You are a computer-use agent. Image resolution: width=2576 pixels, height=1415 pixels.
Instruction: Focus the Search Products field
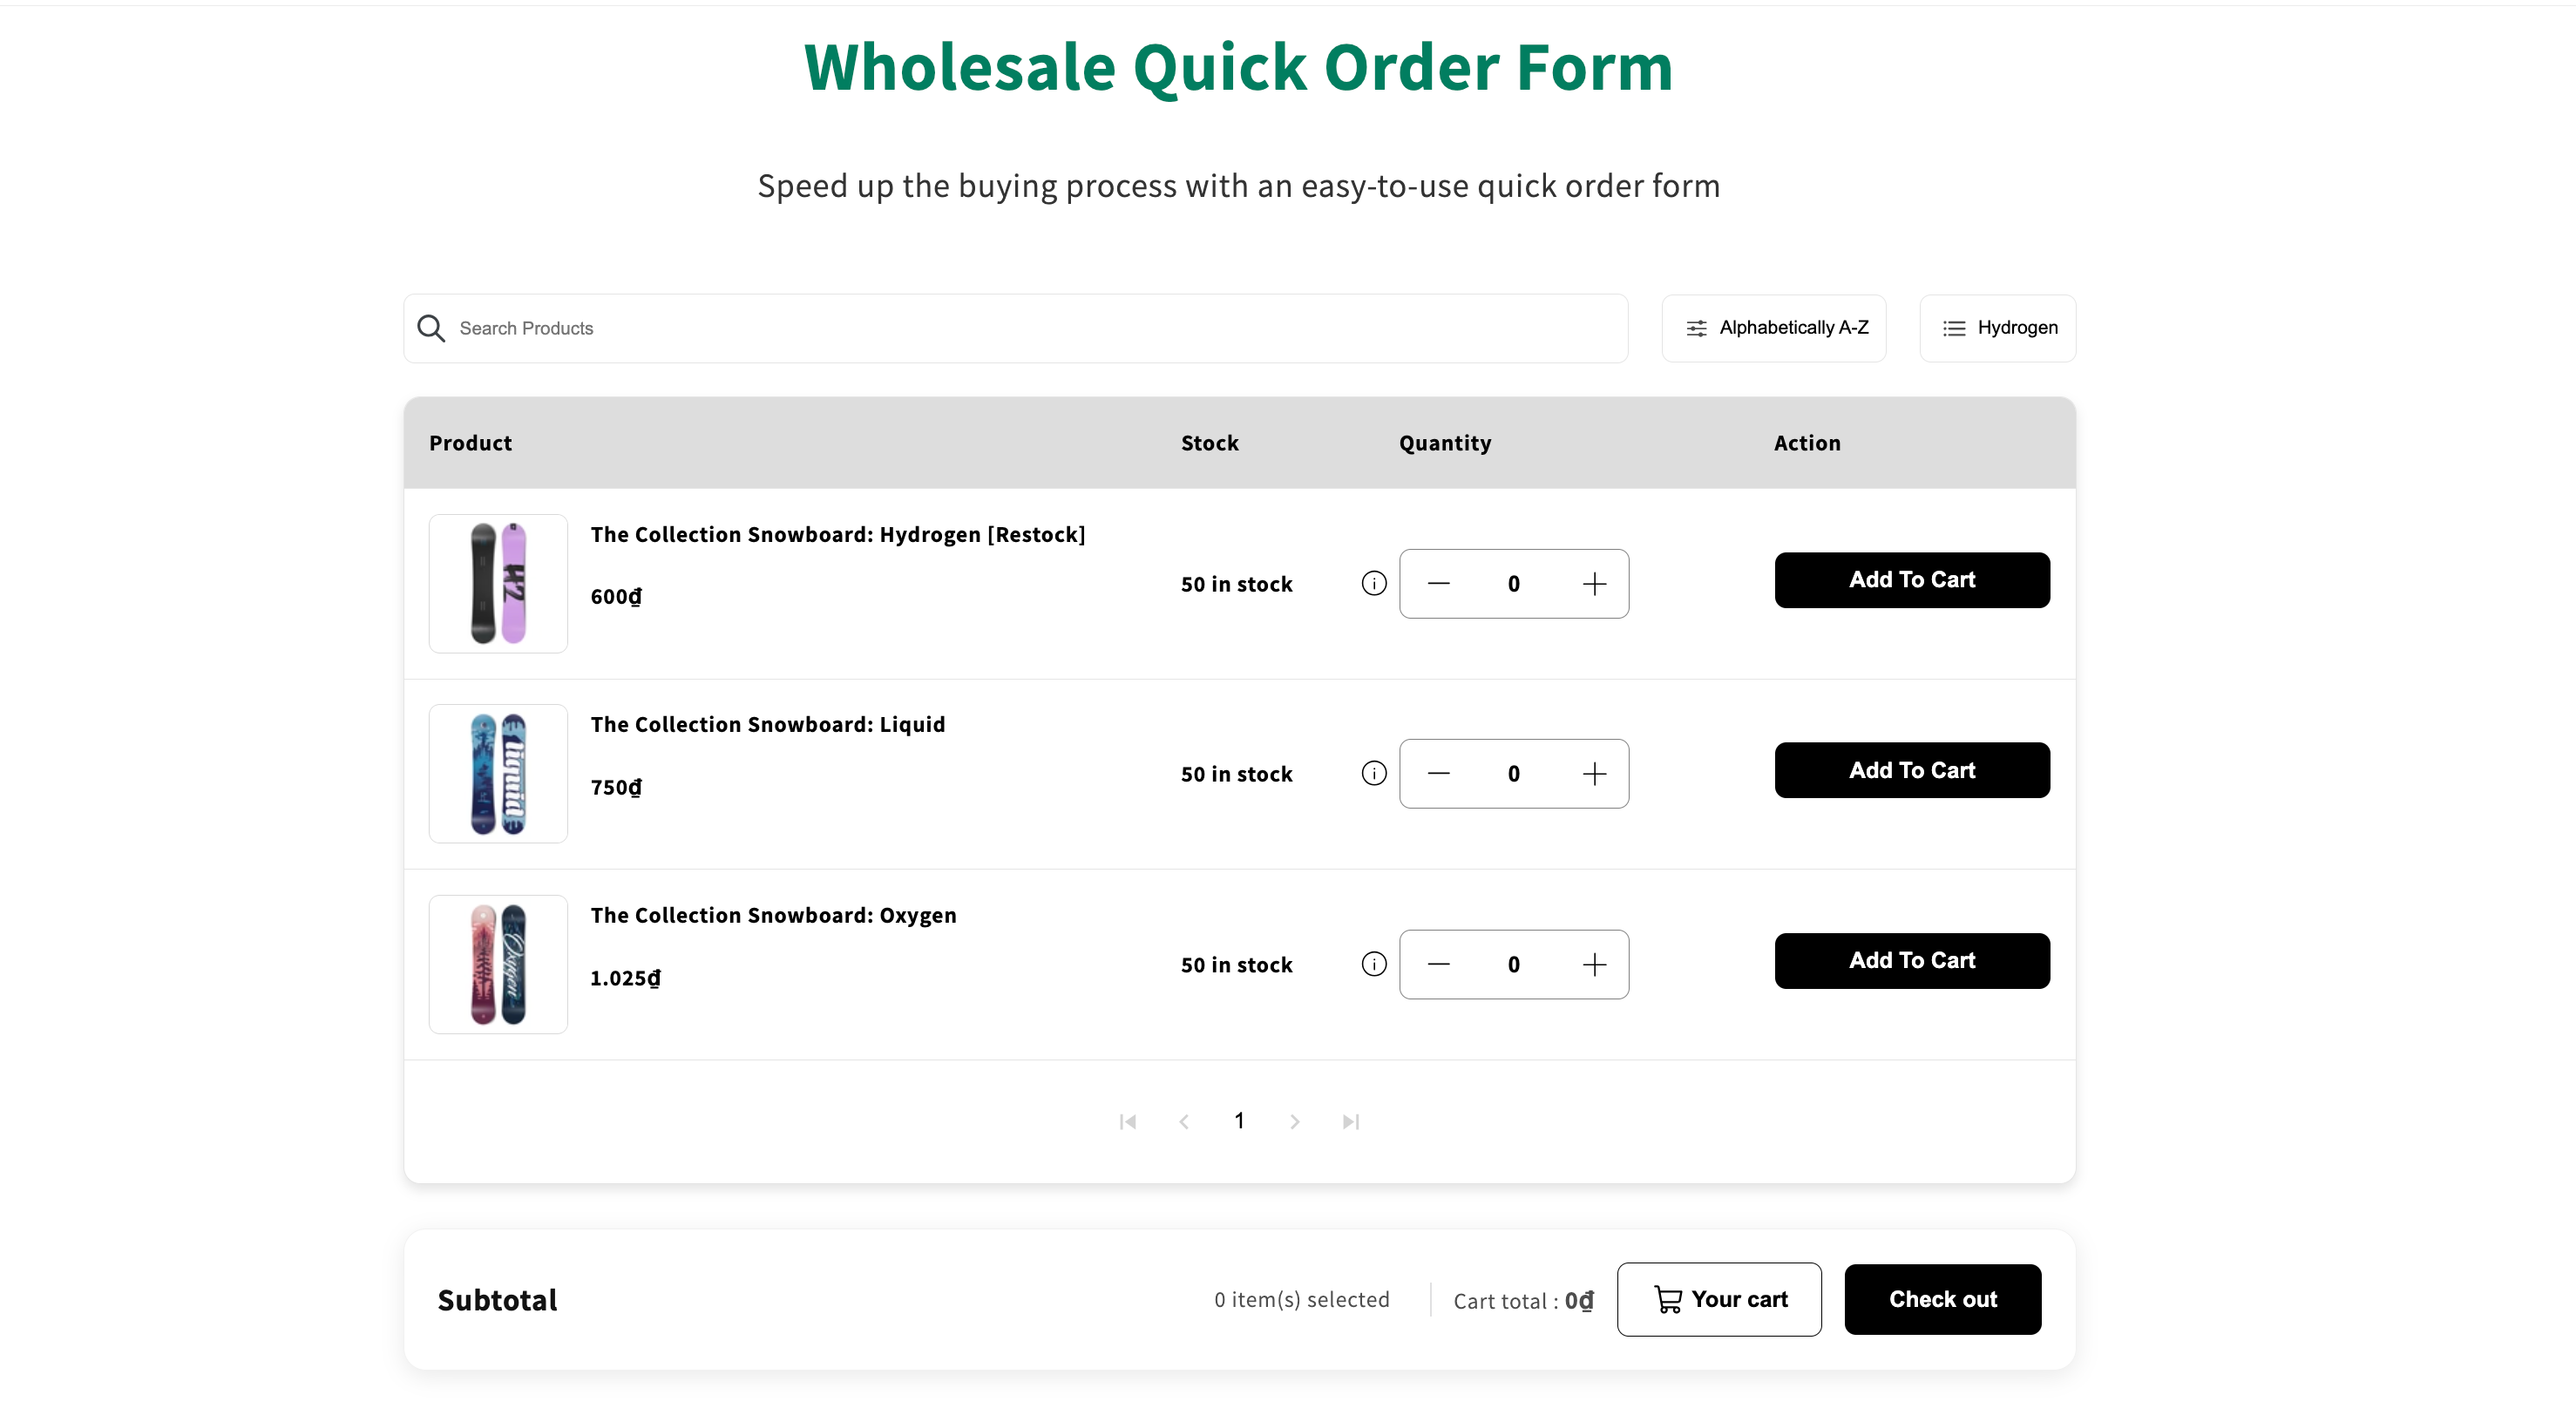(x=1030, y=328)
